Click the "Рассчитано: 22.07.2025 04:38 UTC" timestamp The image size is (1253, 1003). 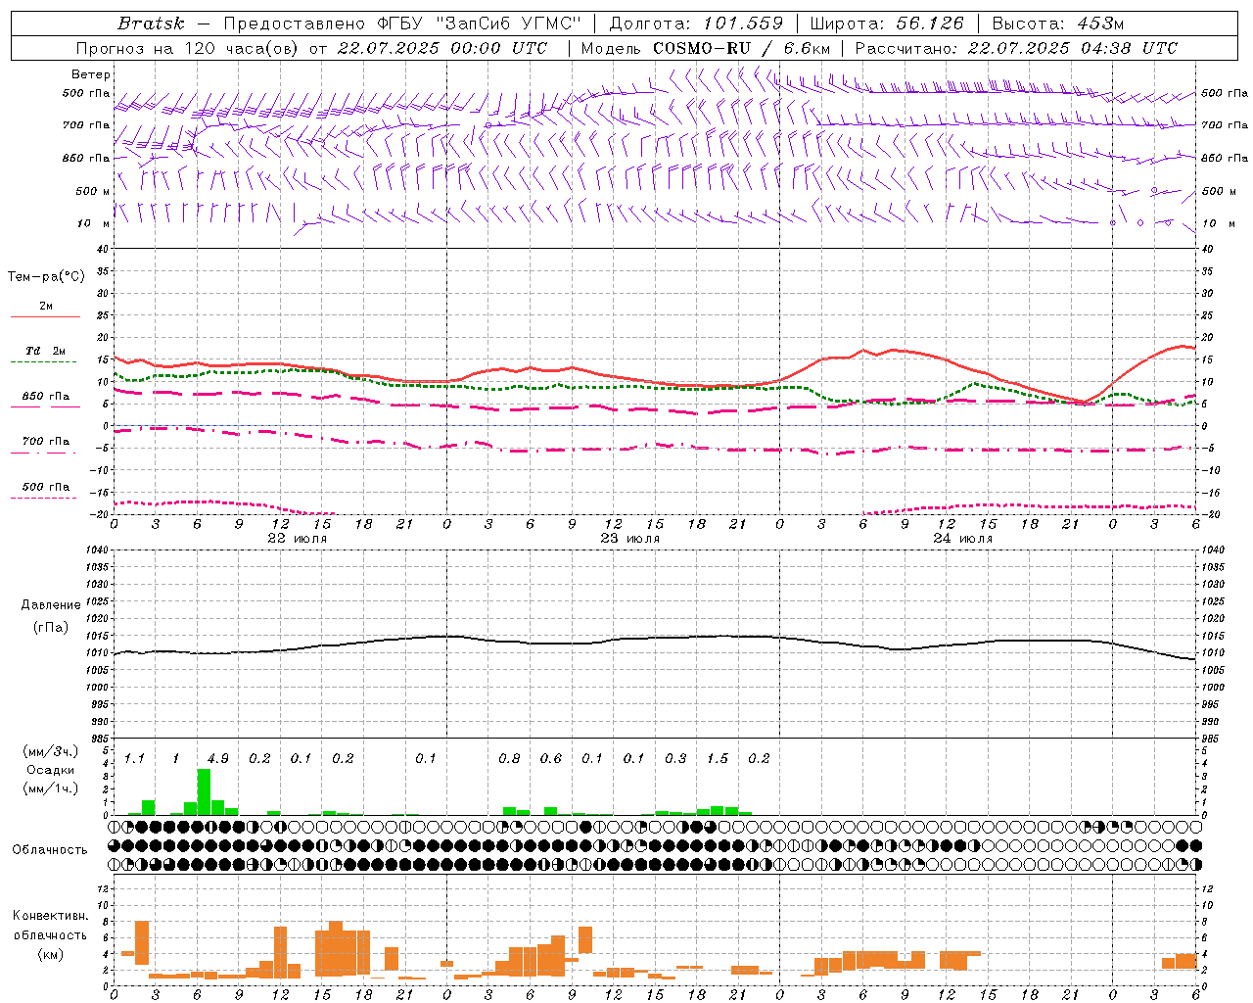click(x=1016, y=48)
